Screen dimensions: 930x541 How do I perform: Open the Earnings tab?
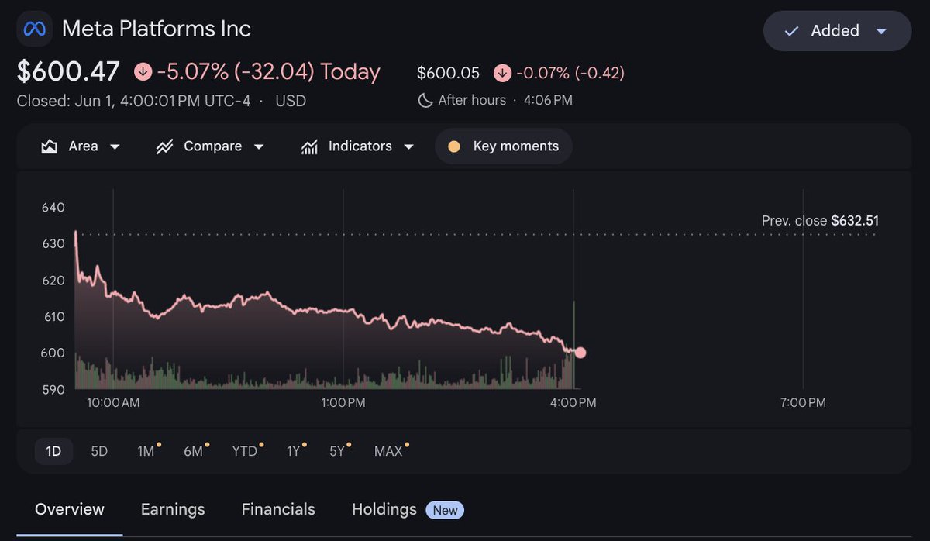(173, 509)
